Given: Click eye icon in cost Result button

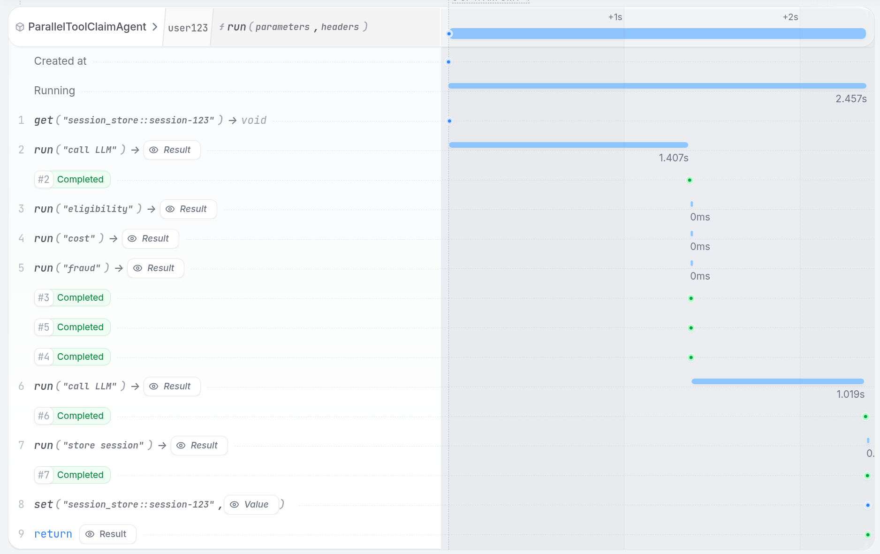Looking at the screenshot, I should [x=132, y=239].
